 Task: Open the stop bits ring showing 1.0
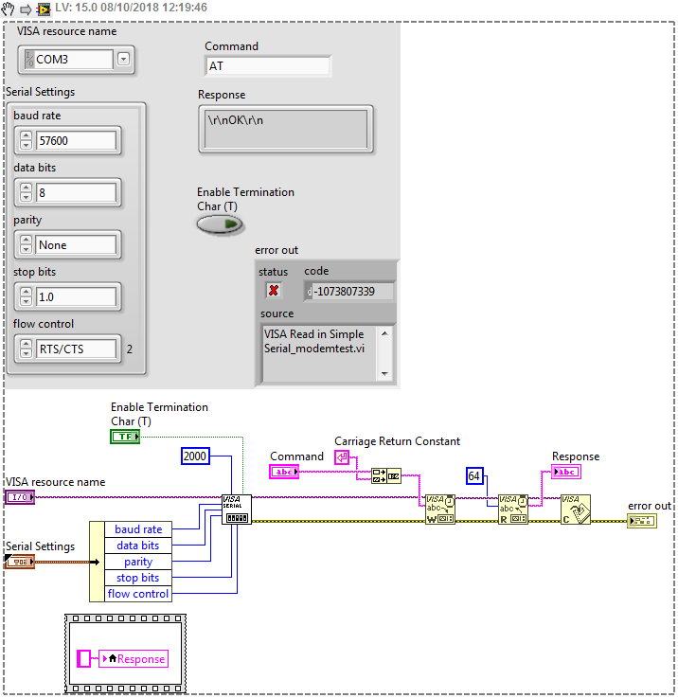coord(75,297)
